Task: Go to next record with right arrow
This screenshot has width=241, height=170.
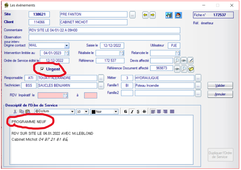Action: pos(152,15)
